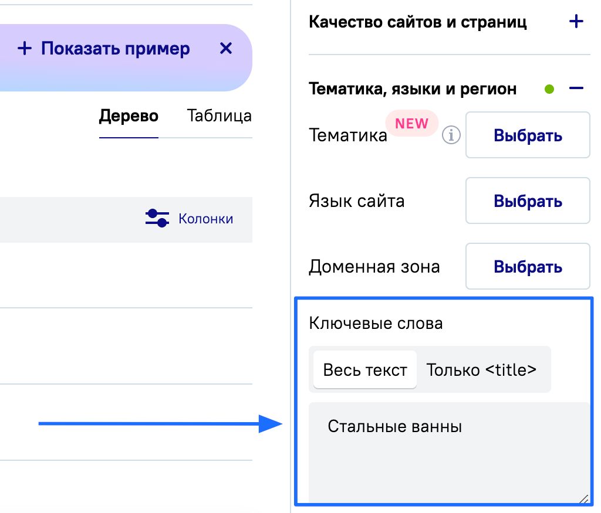The width and height of the screenshot is (601, 513).
Task: Open the Тематика chooser via Выбрать
Action: (527, 135)
